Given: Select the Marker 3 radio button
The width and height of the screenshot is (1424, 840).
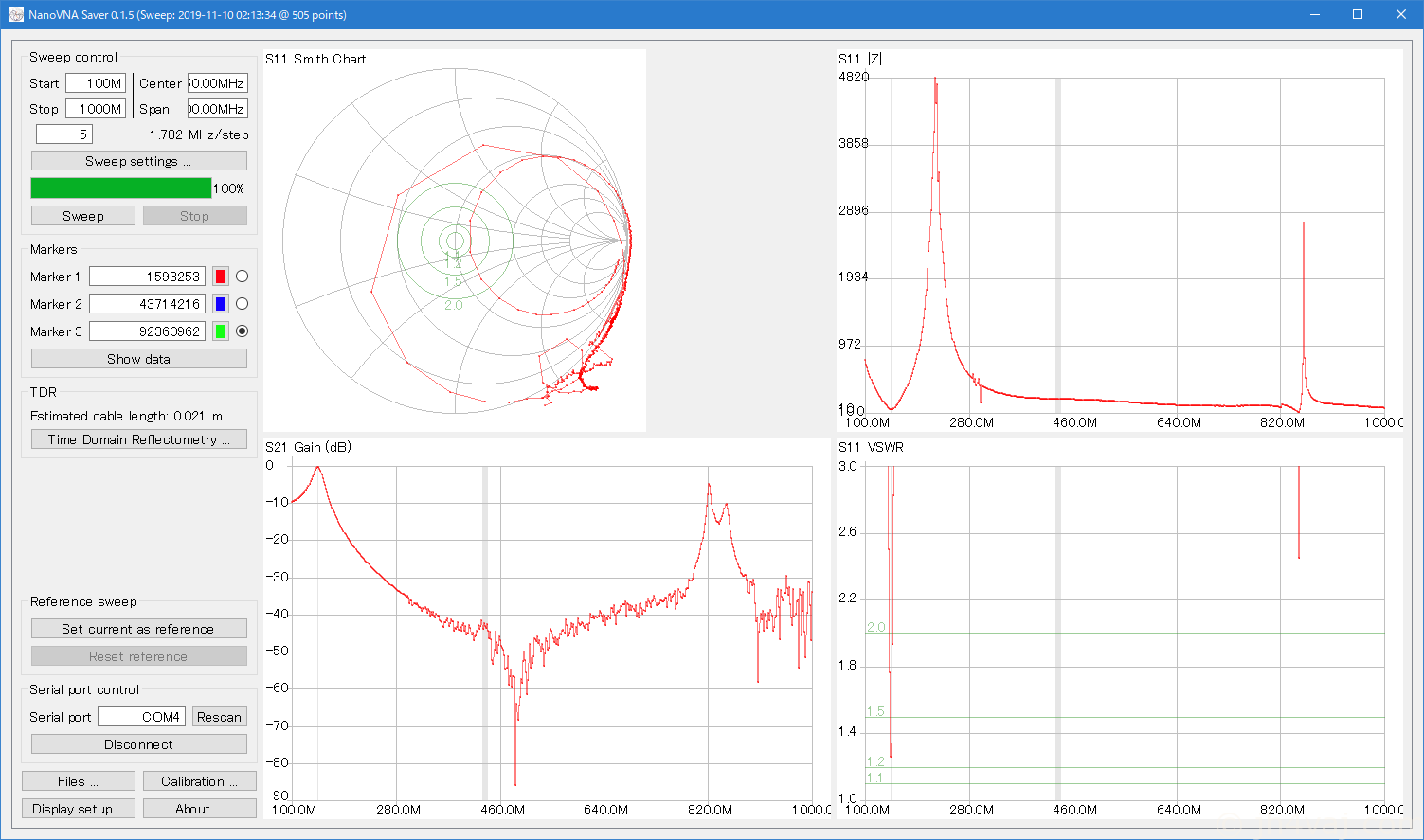Looking at the screenshot, I should [x=243, y=331].
